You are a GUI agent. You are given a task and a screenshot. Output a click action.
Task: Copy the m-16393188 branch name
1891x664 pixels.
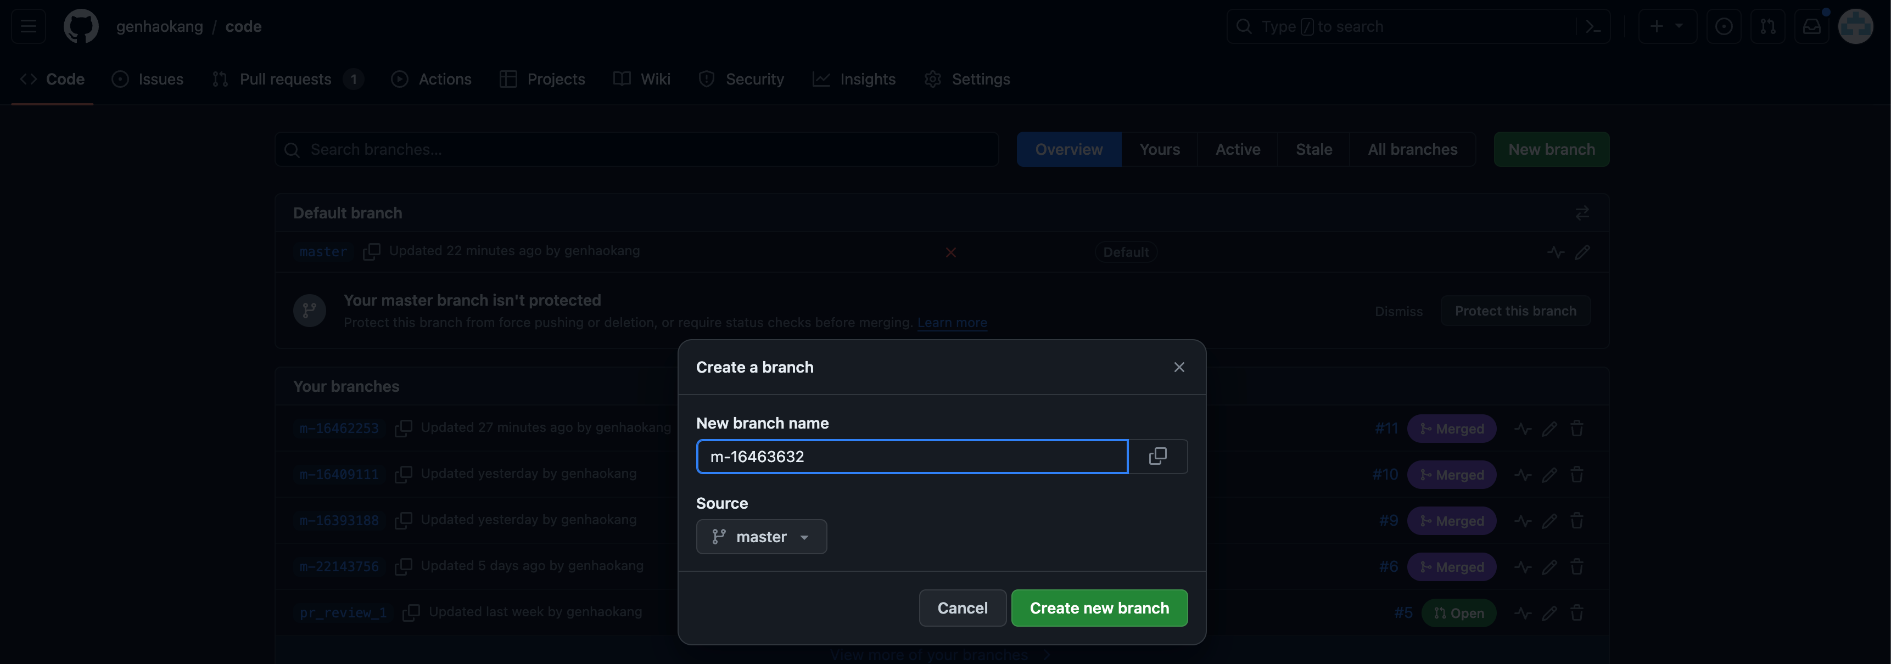tap(403, 521)
